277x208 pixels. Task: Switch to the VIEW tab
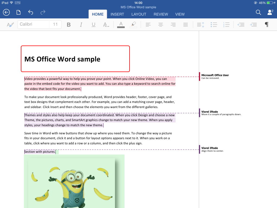pyautogui.click(x=180, y=14)
